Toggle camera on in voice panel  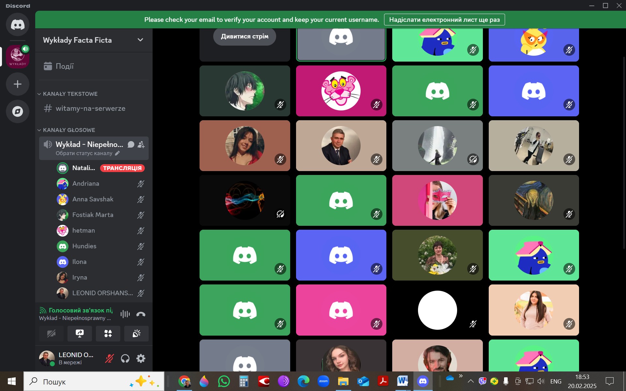coord(51,333)
